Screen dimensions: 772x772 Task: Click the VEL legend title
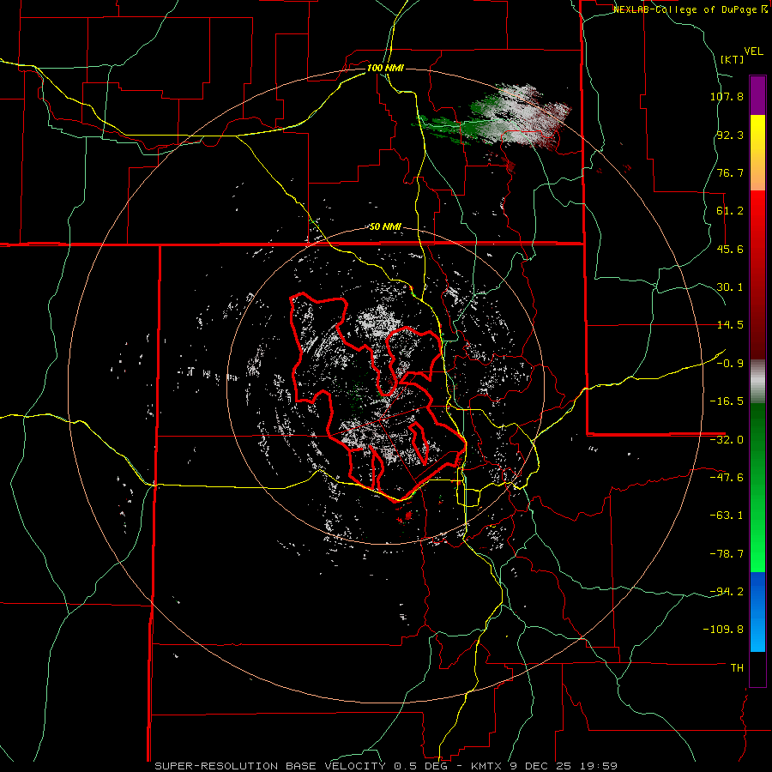(x=753, y=51)
